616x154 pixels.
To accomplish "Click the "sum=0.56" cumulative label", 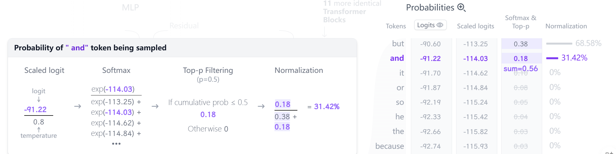I will (521, 69).
